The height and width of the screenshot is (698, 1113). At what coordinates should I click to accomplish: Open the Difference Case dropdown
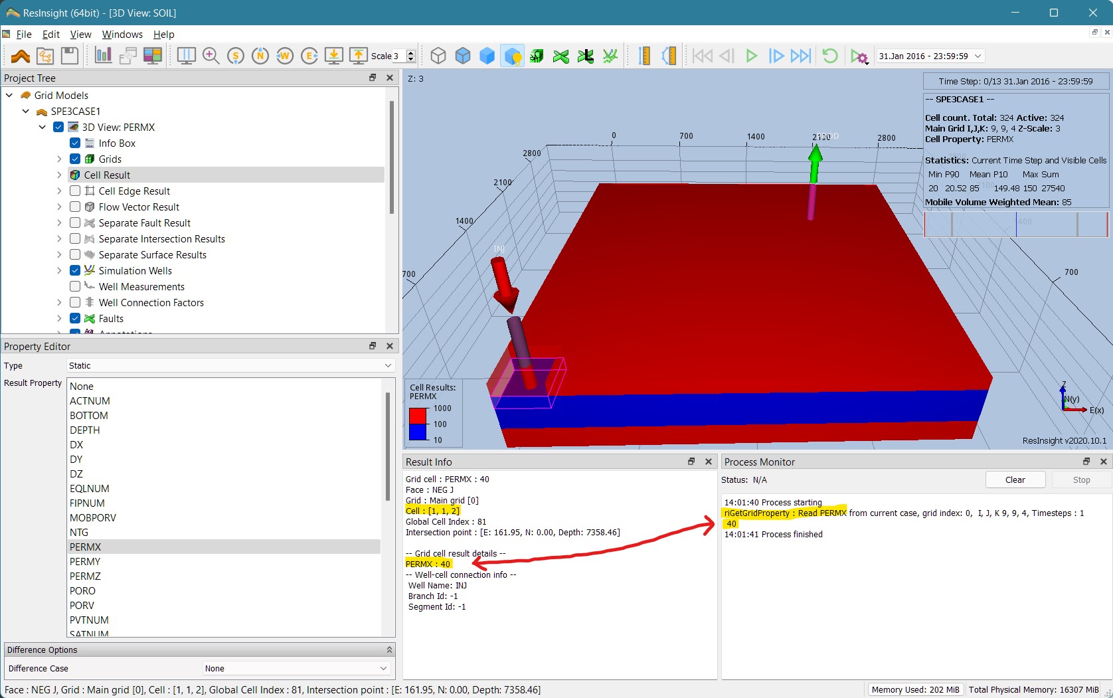(296, 668)
